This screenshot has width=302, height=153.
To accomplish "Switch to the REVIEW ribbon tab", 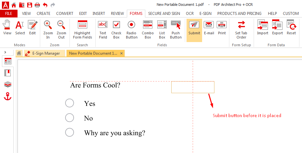I will (117, 14).
